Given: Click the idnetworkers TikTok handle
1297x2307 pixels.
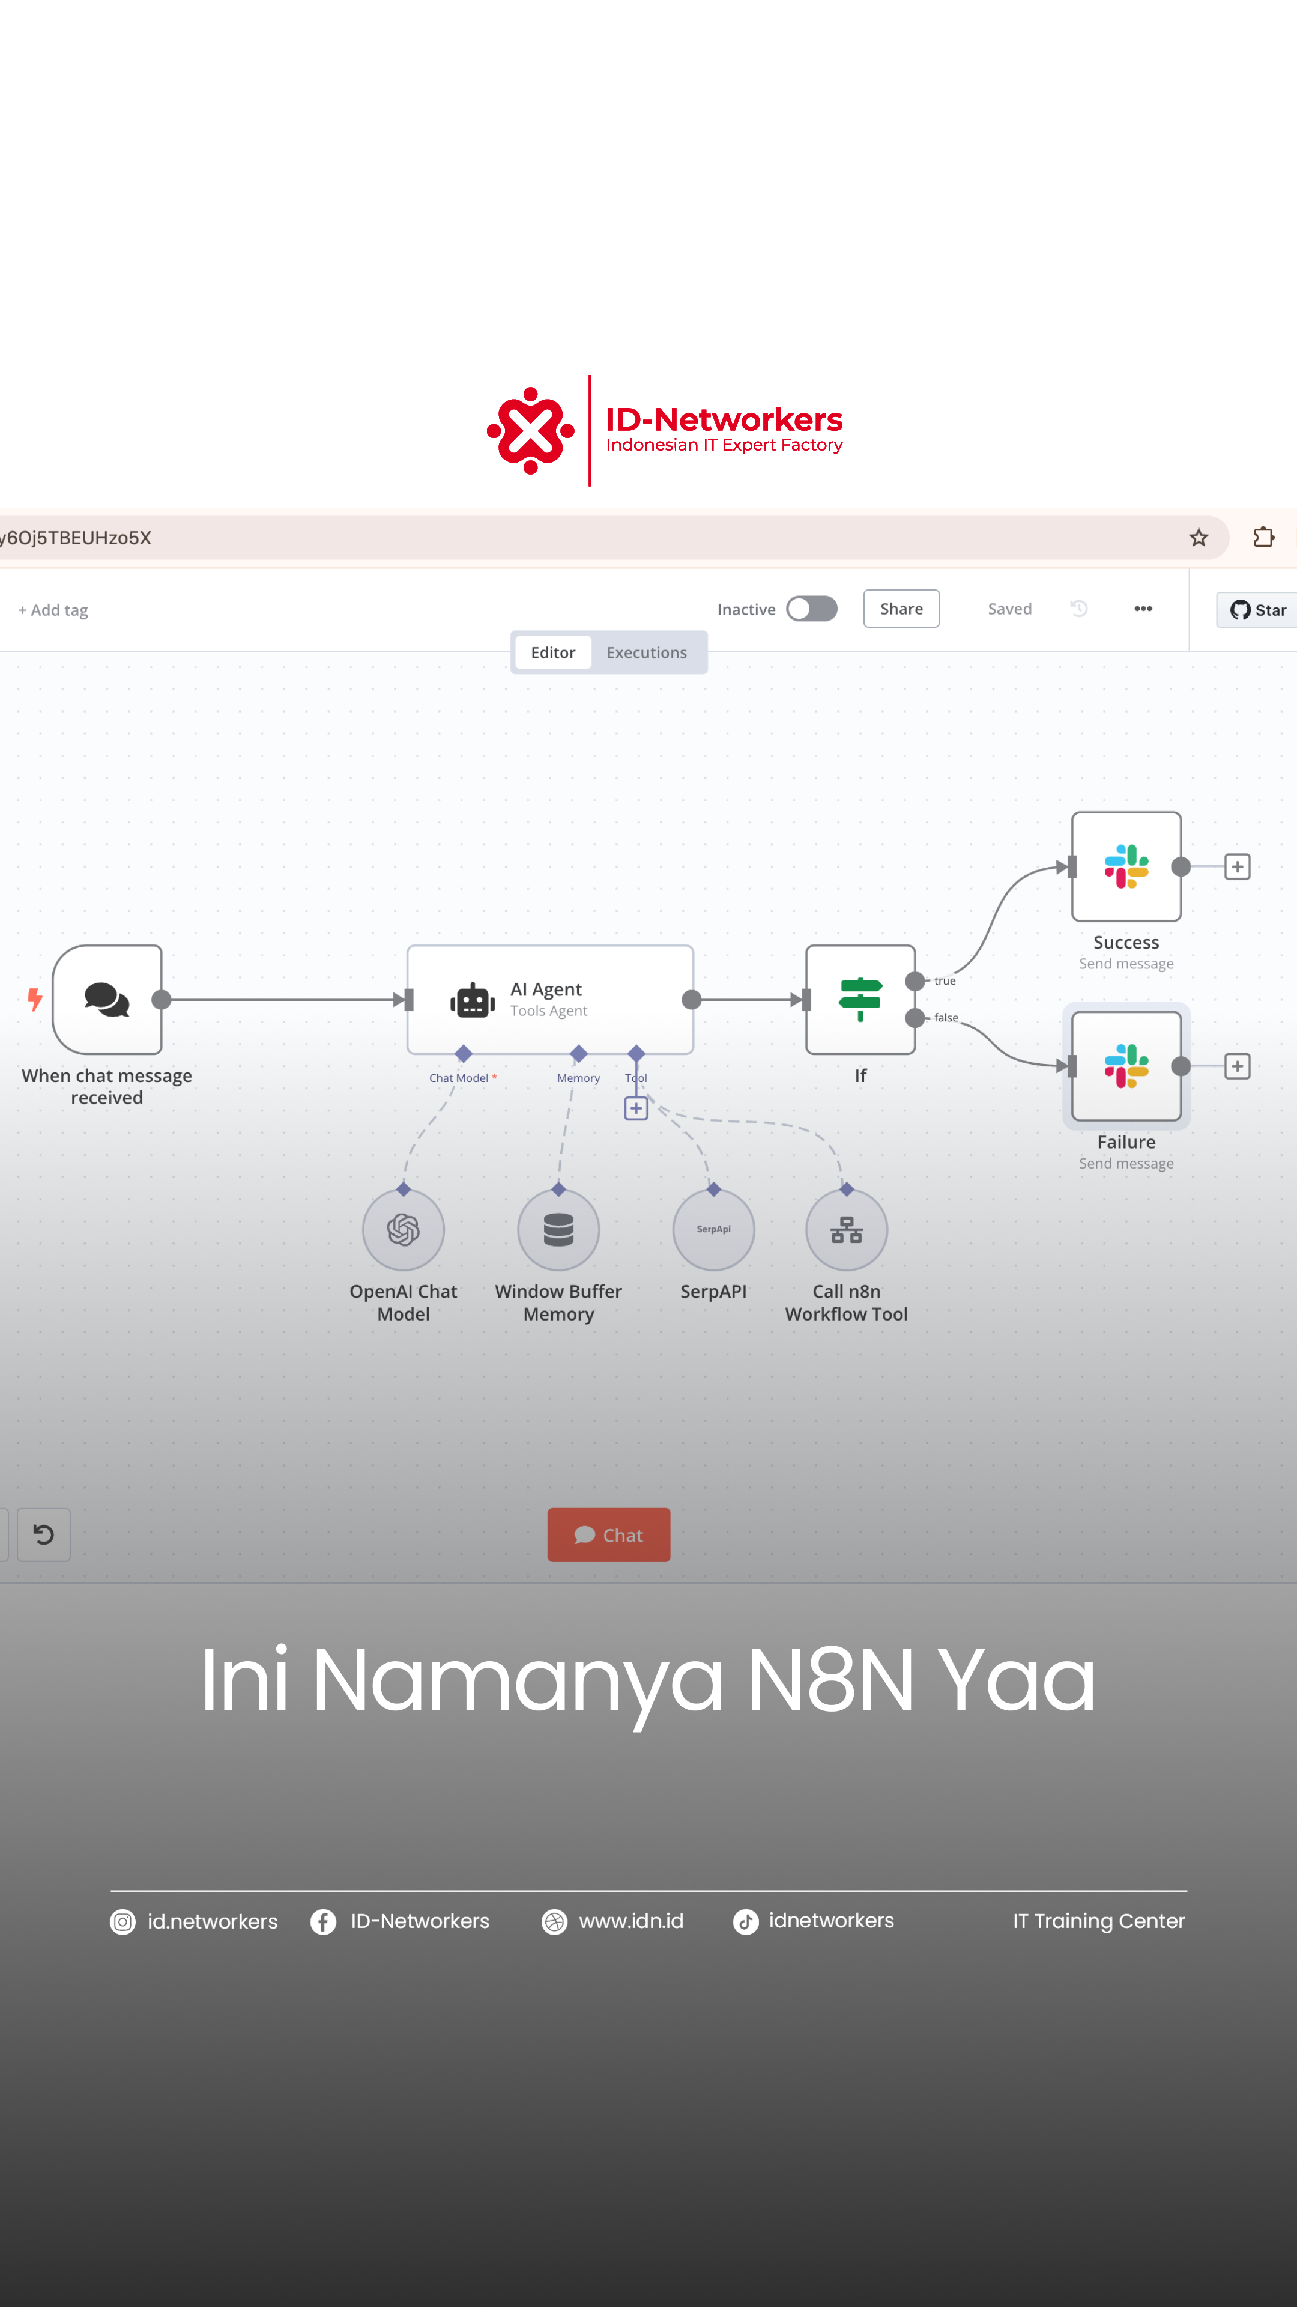Looking at the screenshot, I should pos(832,1921).
